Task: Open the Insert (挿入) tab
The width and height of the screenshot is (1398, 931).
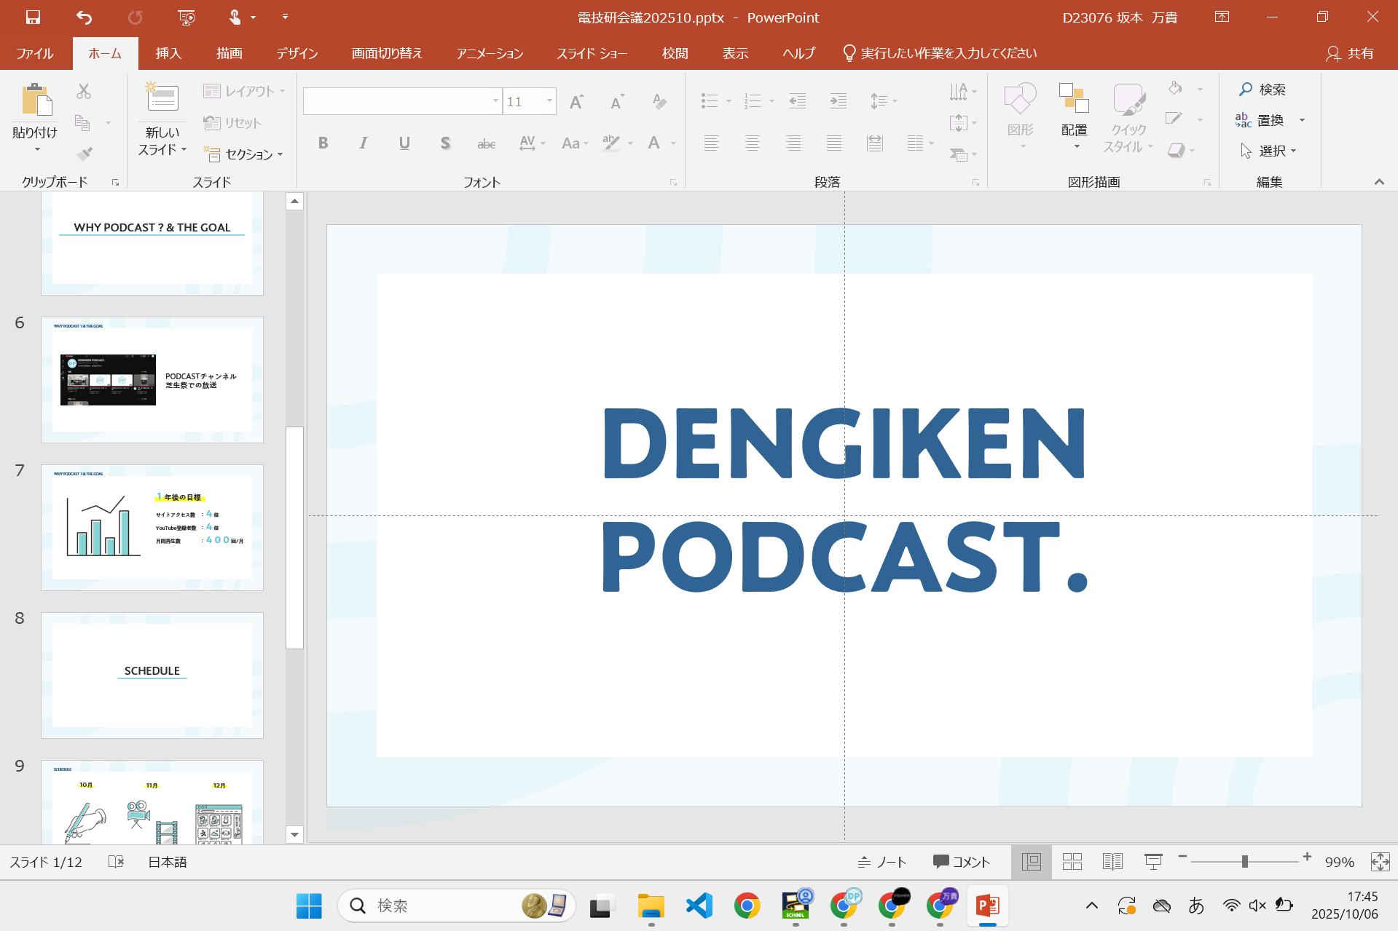Action: (x=168, y=53)
